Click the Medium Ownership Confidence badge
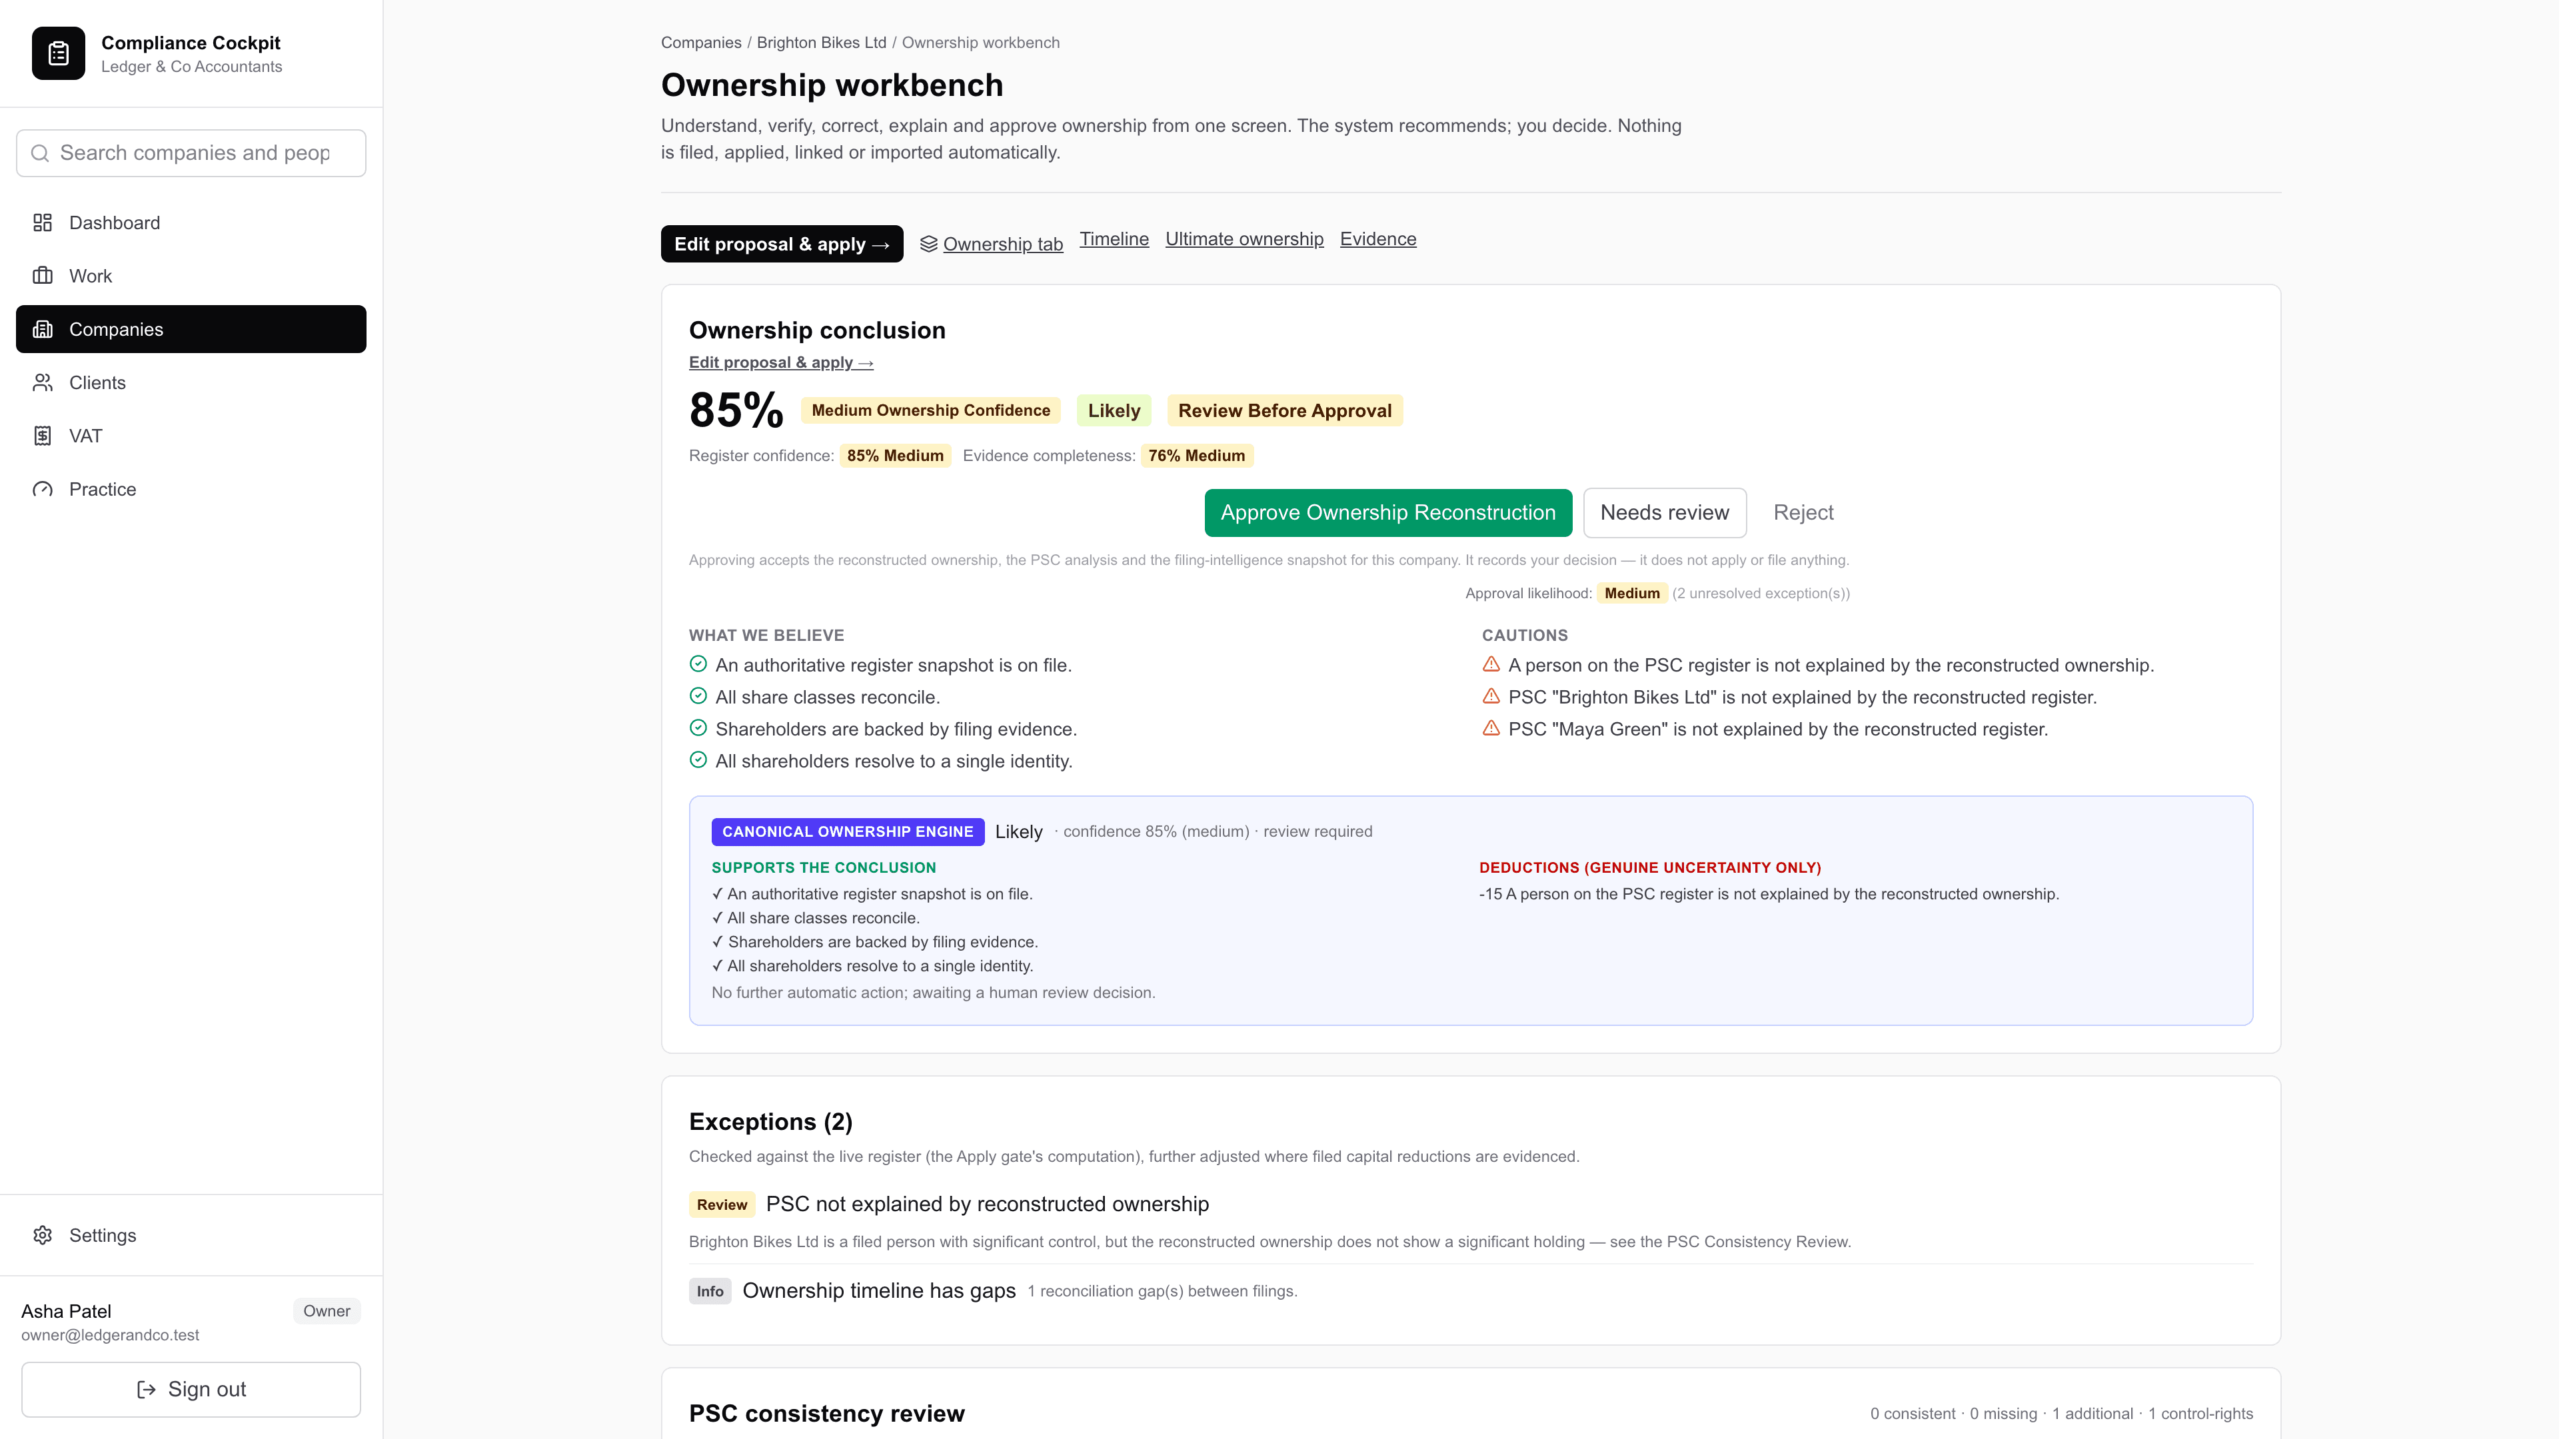This screenshot has height=1439, width=2559. click(x=931, y=410)
